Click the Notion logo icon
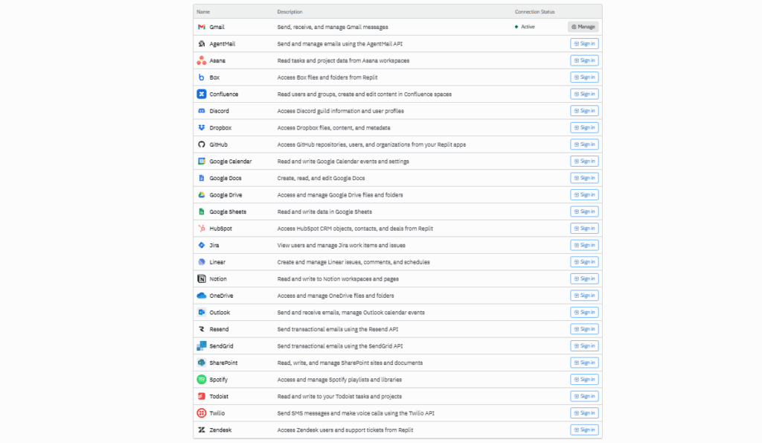This screenshot has height=443, width=762. [x=201, y=278]
